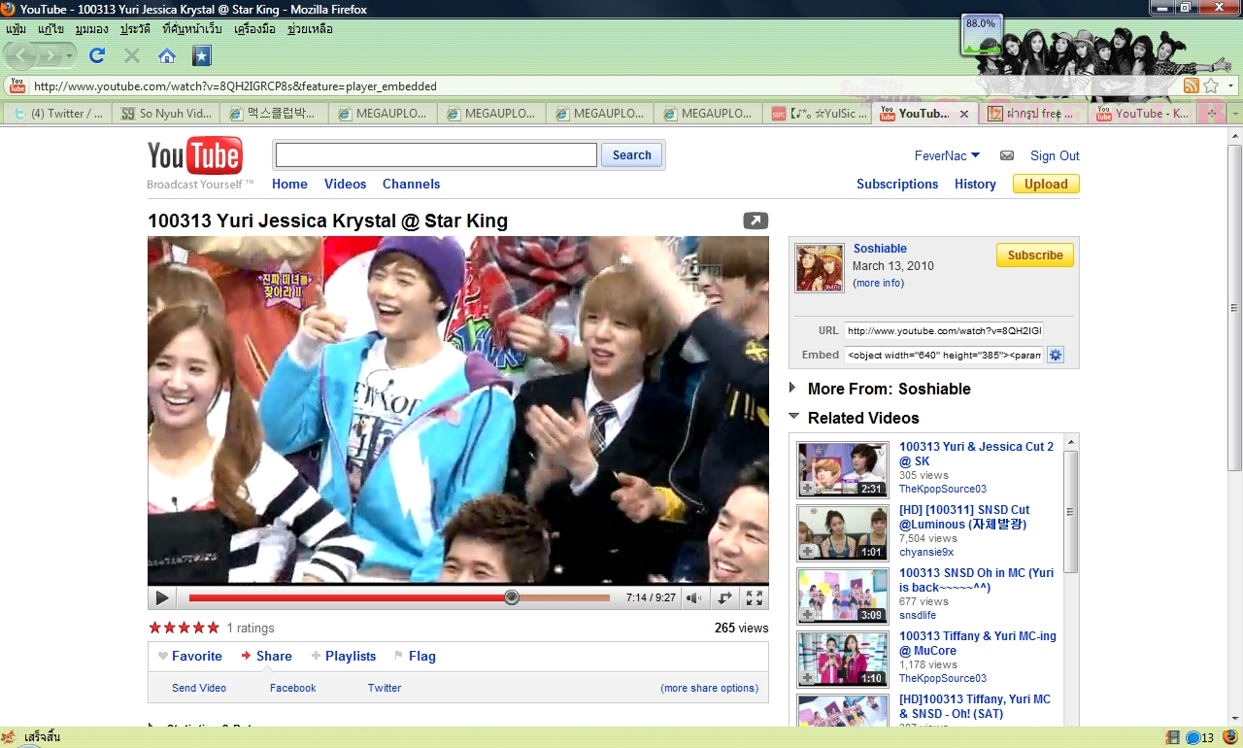Image resolution: width=1243 pixels, height=748 pixels.
Task: Open the inbox envelope icon
Action: coord(1007,155)
